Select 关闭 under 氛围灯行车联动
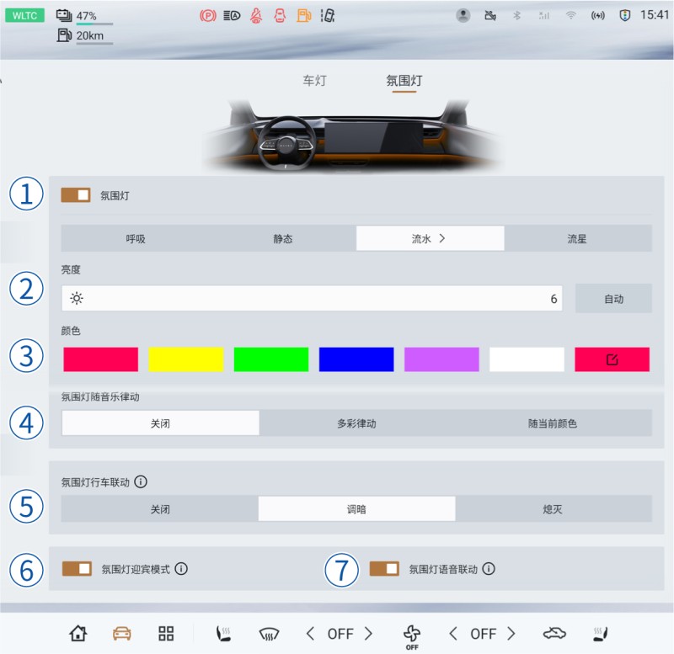Viewport: 674px width, 654px height. click(x=160, y=509)
